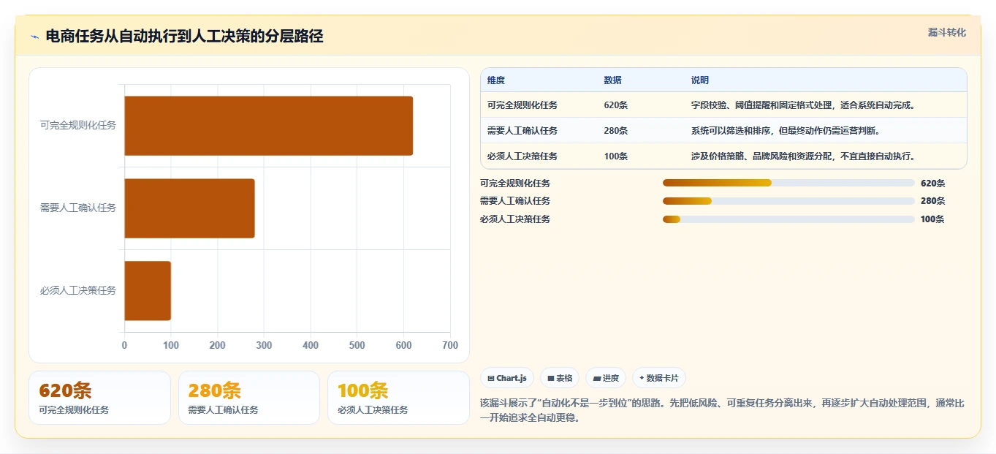Click the 需要人工确认任务 bar in chart

(190, 208)
